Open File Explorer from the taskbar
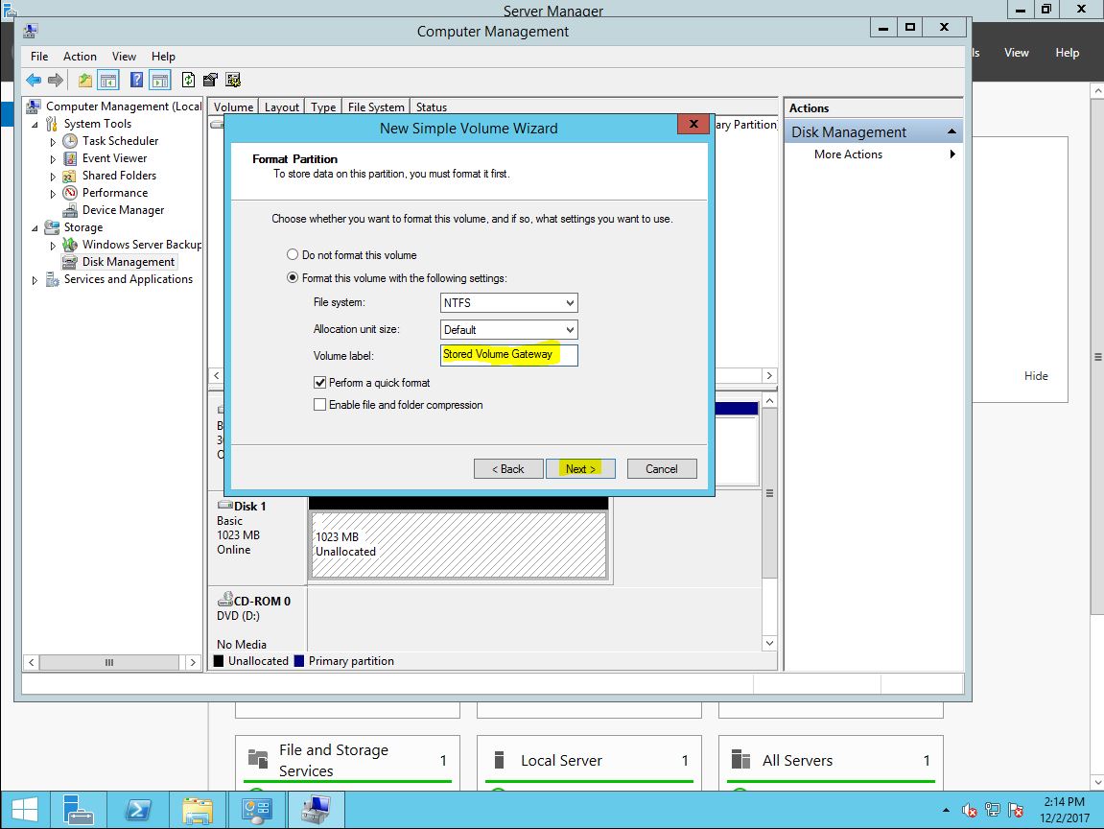Screen dimensions: 1104x829 click(x=198, y=811)
